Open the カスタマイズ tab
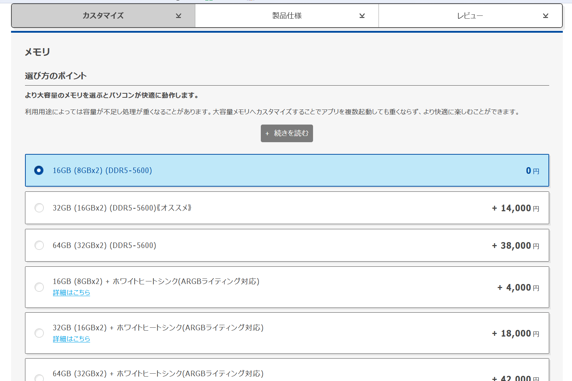 click(103, 16)
